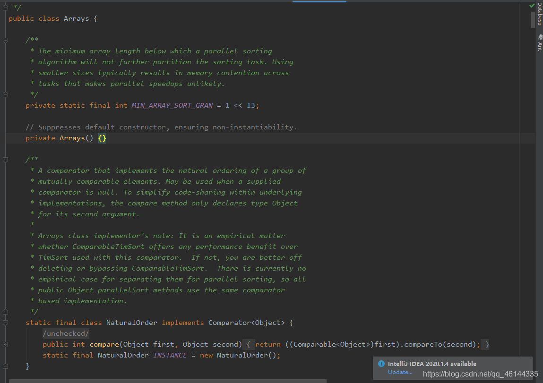The width and height of the screenshot is (543, 383).
Task: Click the 'implements' keyword
Action: click(183, 323)
